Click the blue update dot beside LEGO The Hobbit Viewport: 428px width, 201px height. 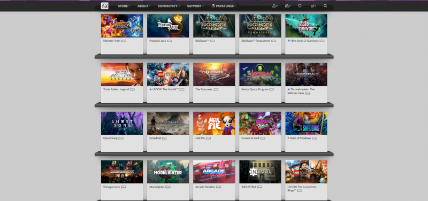pyautogui.click(x=150, y=89)
